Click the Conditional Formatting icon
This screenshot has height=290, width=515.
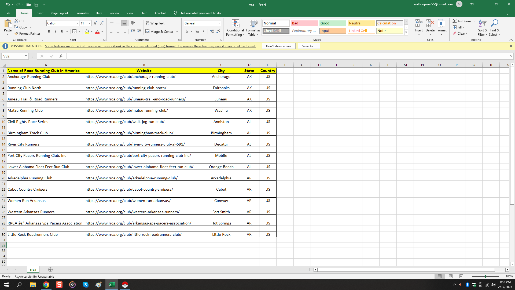coord(235,24)
